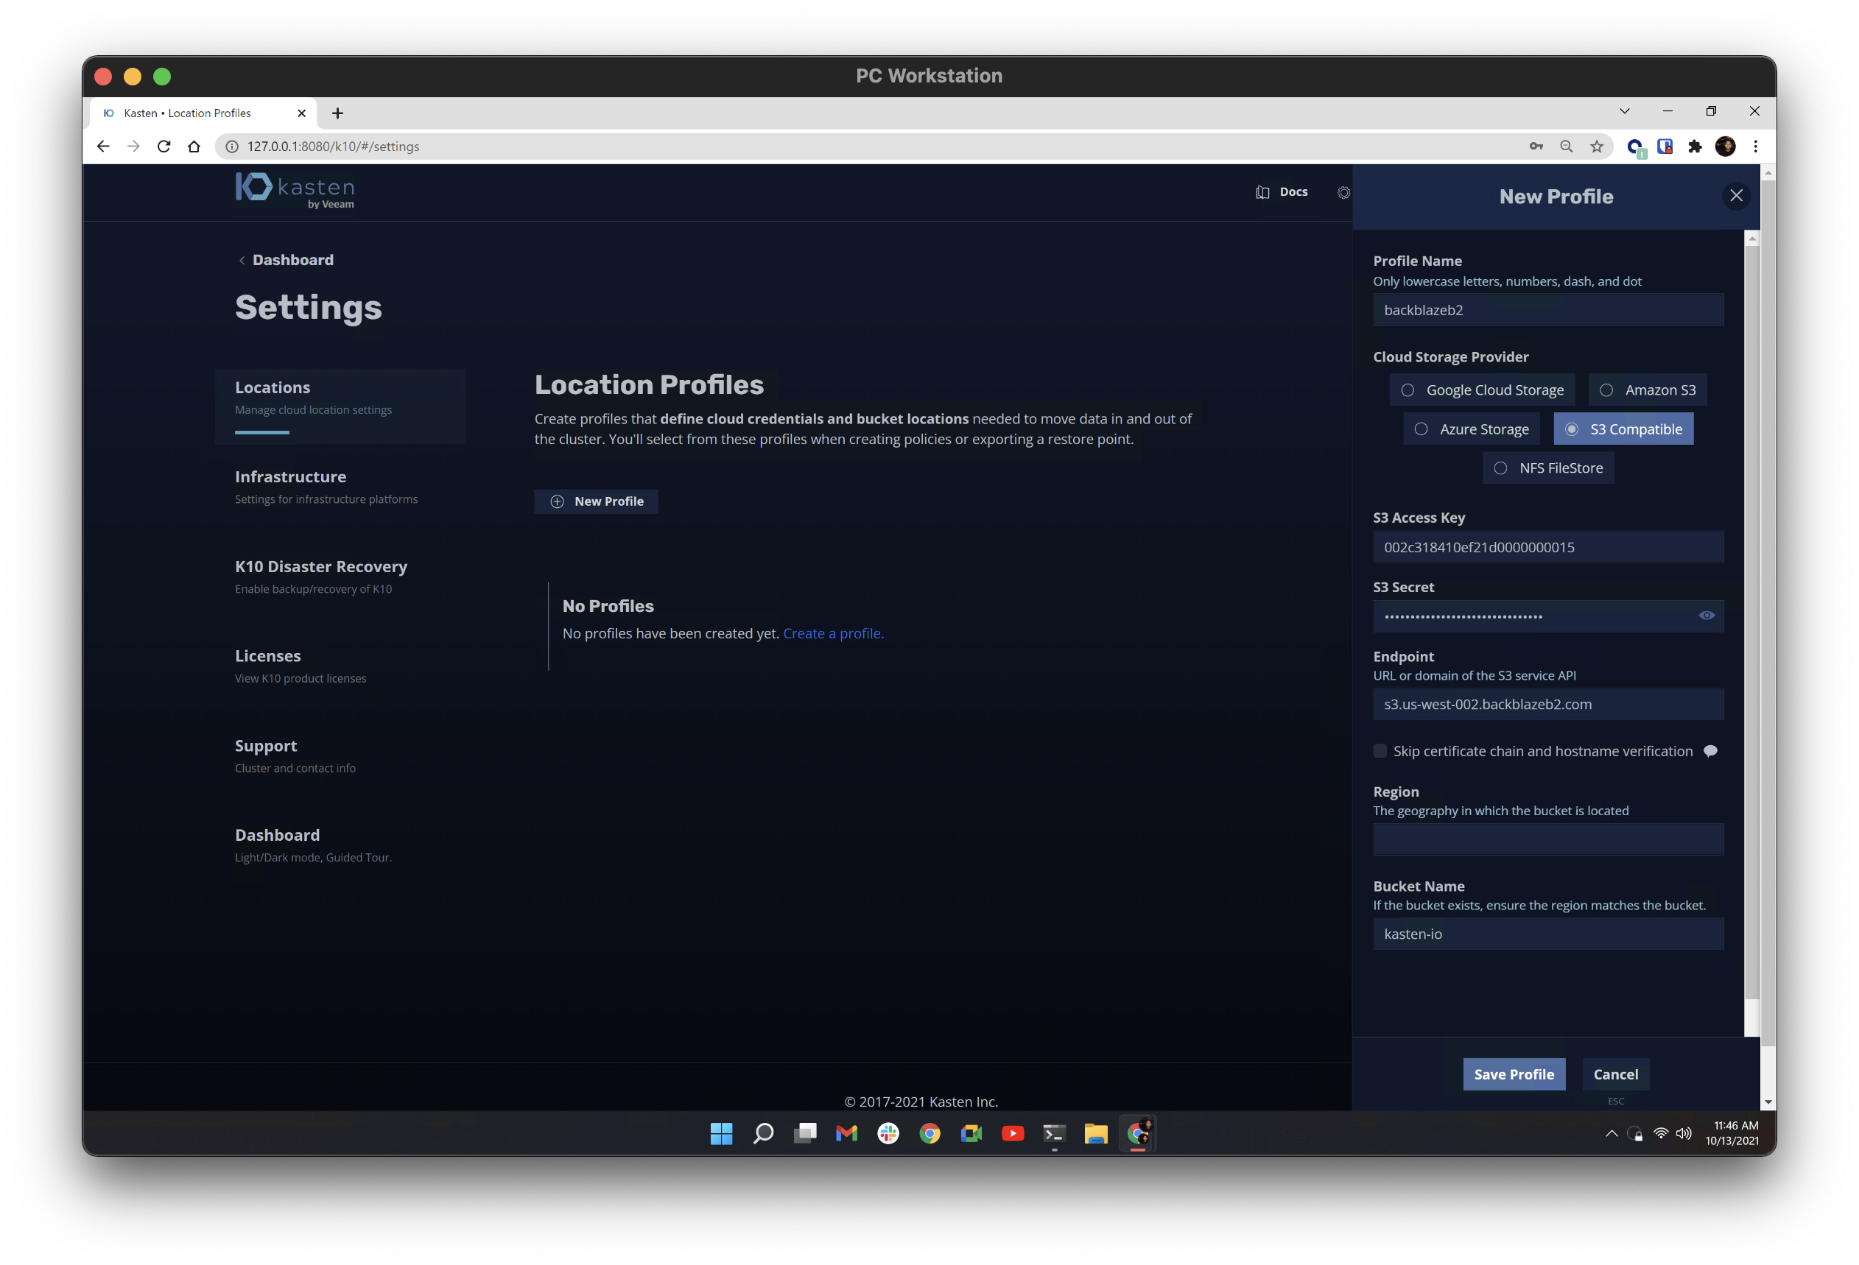The image size is (1859, 1265).
Task: Enable skip certificate chain verification checkbox
Action: click(1380, 751)
